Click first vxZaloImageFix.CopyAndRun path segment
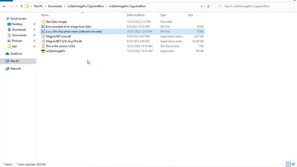The image size is (297, 167). [x=85, y=6]
